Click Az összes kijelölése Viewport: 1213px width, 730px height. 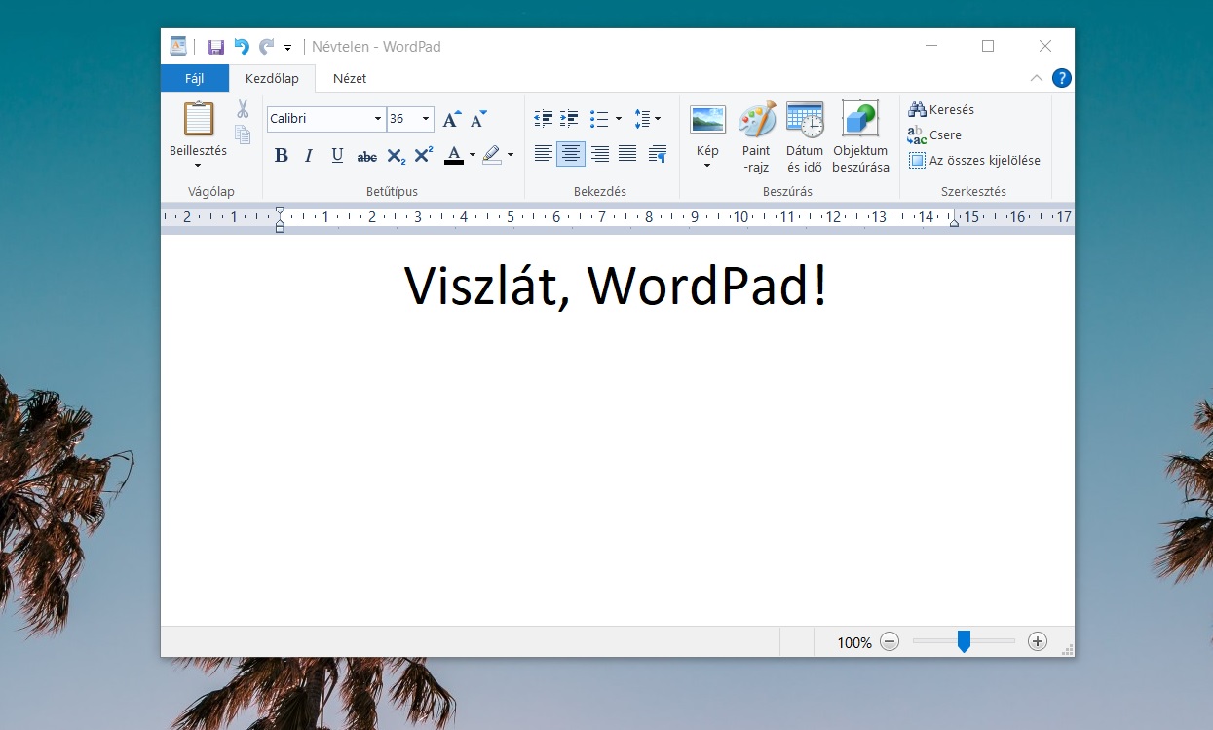coord(974,160)
